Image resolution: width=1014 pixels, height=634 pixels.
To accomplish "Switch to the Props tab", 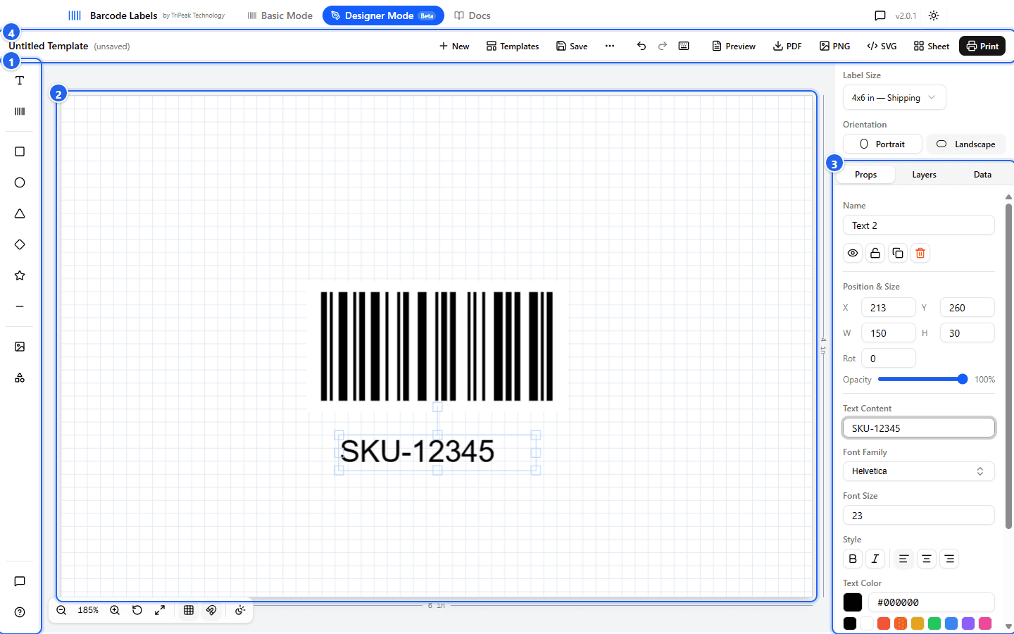I will pyautogui.click(x=865, y=175).
